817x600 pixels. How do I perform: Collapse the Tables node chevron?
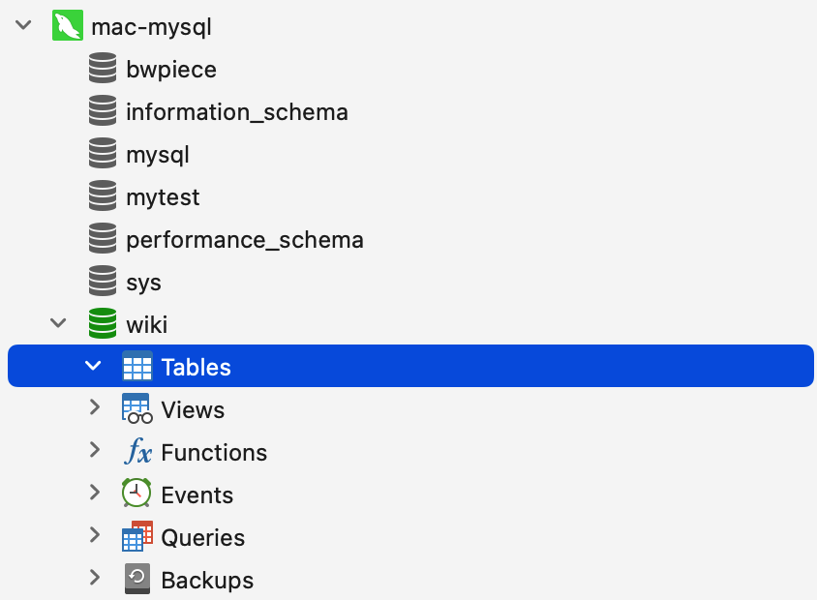[x=93, y=366]
